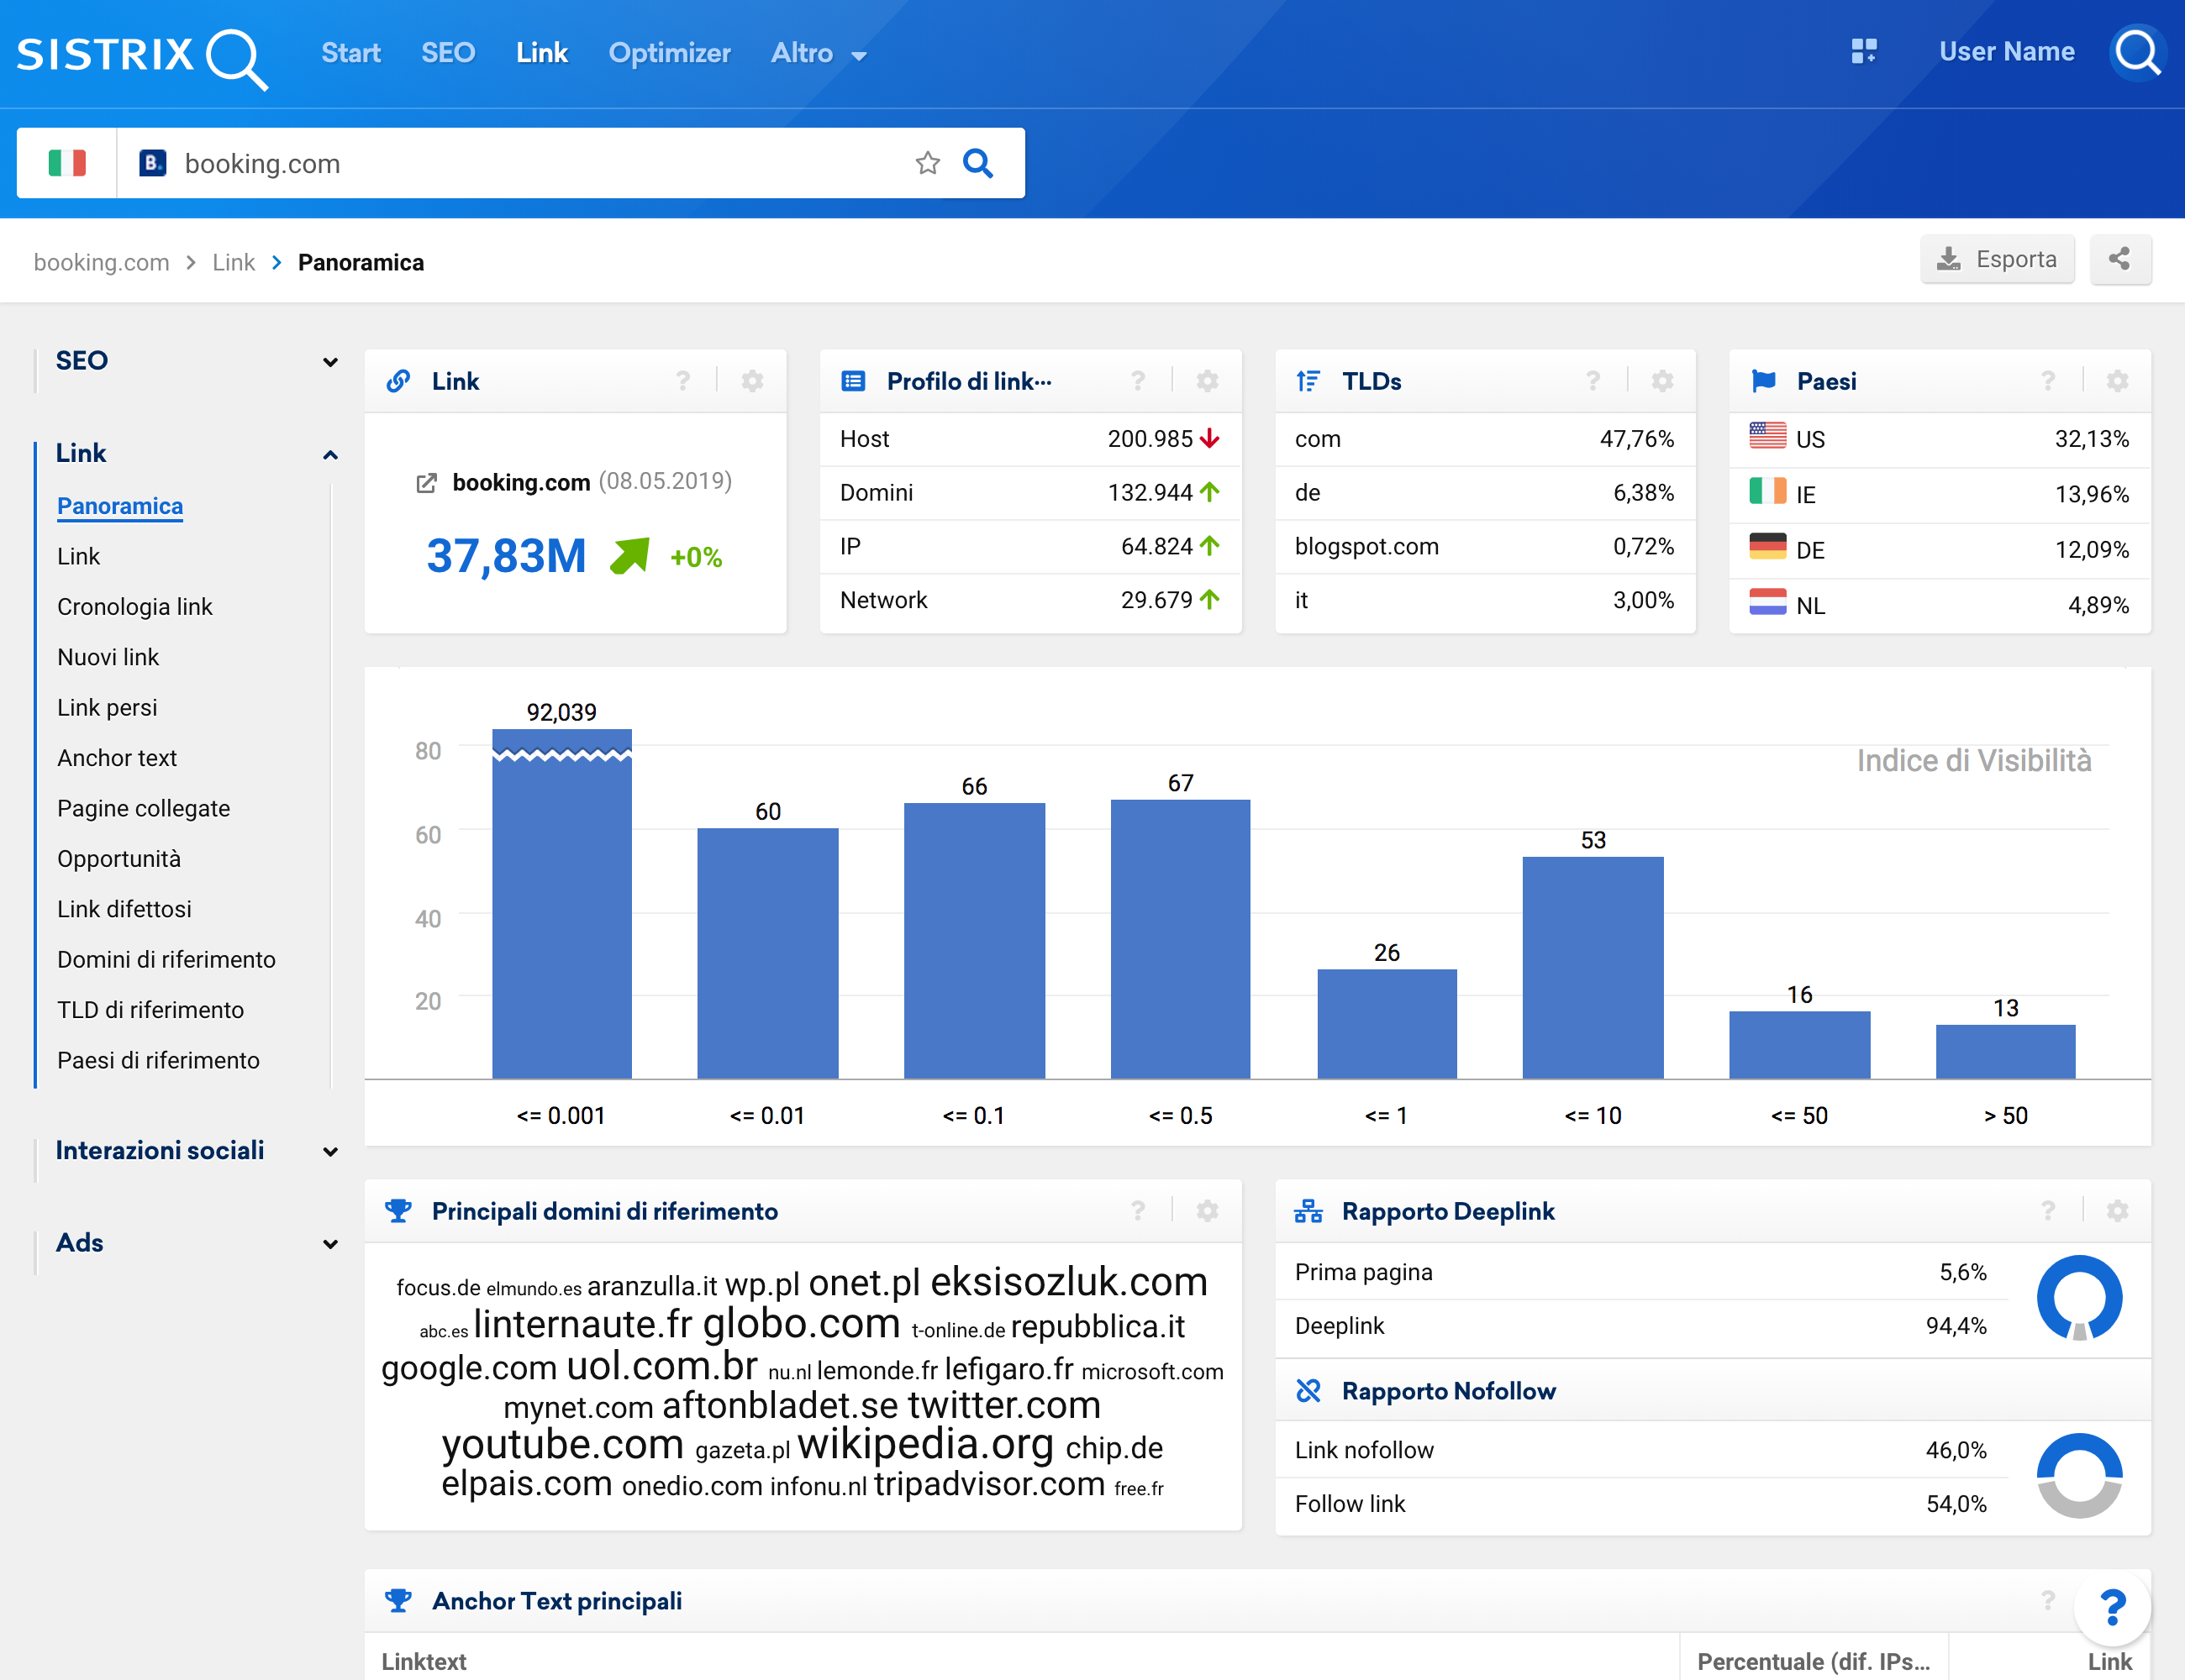Screen dimensions: 2185x1680
Task: Open Nuovi link in the sidebar
Action: [x=108, y=657]
